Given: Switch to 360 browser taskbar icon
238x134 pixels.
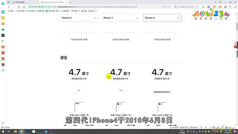Looking at the screenshot, I should [21, 132].
